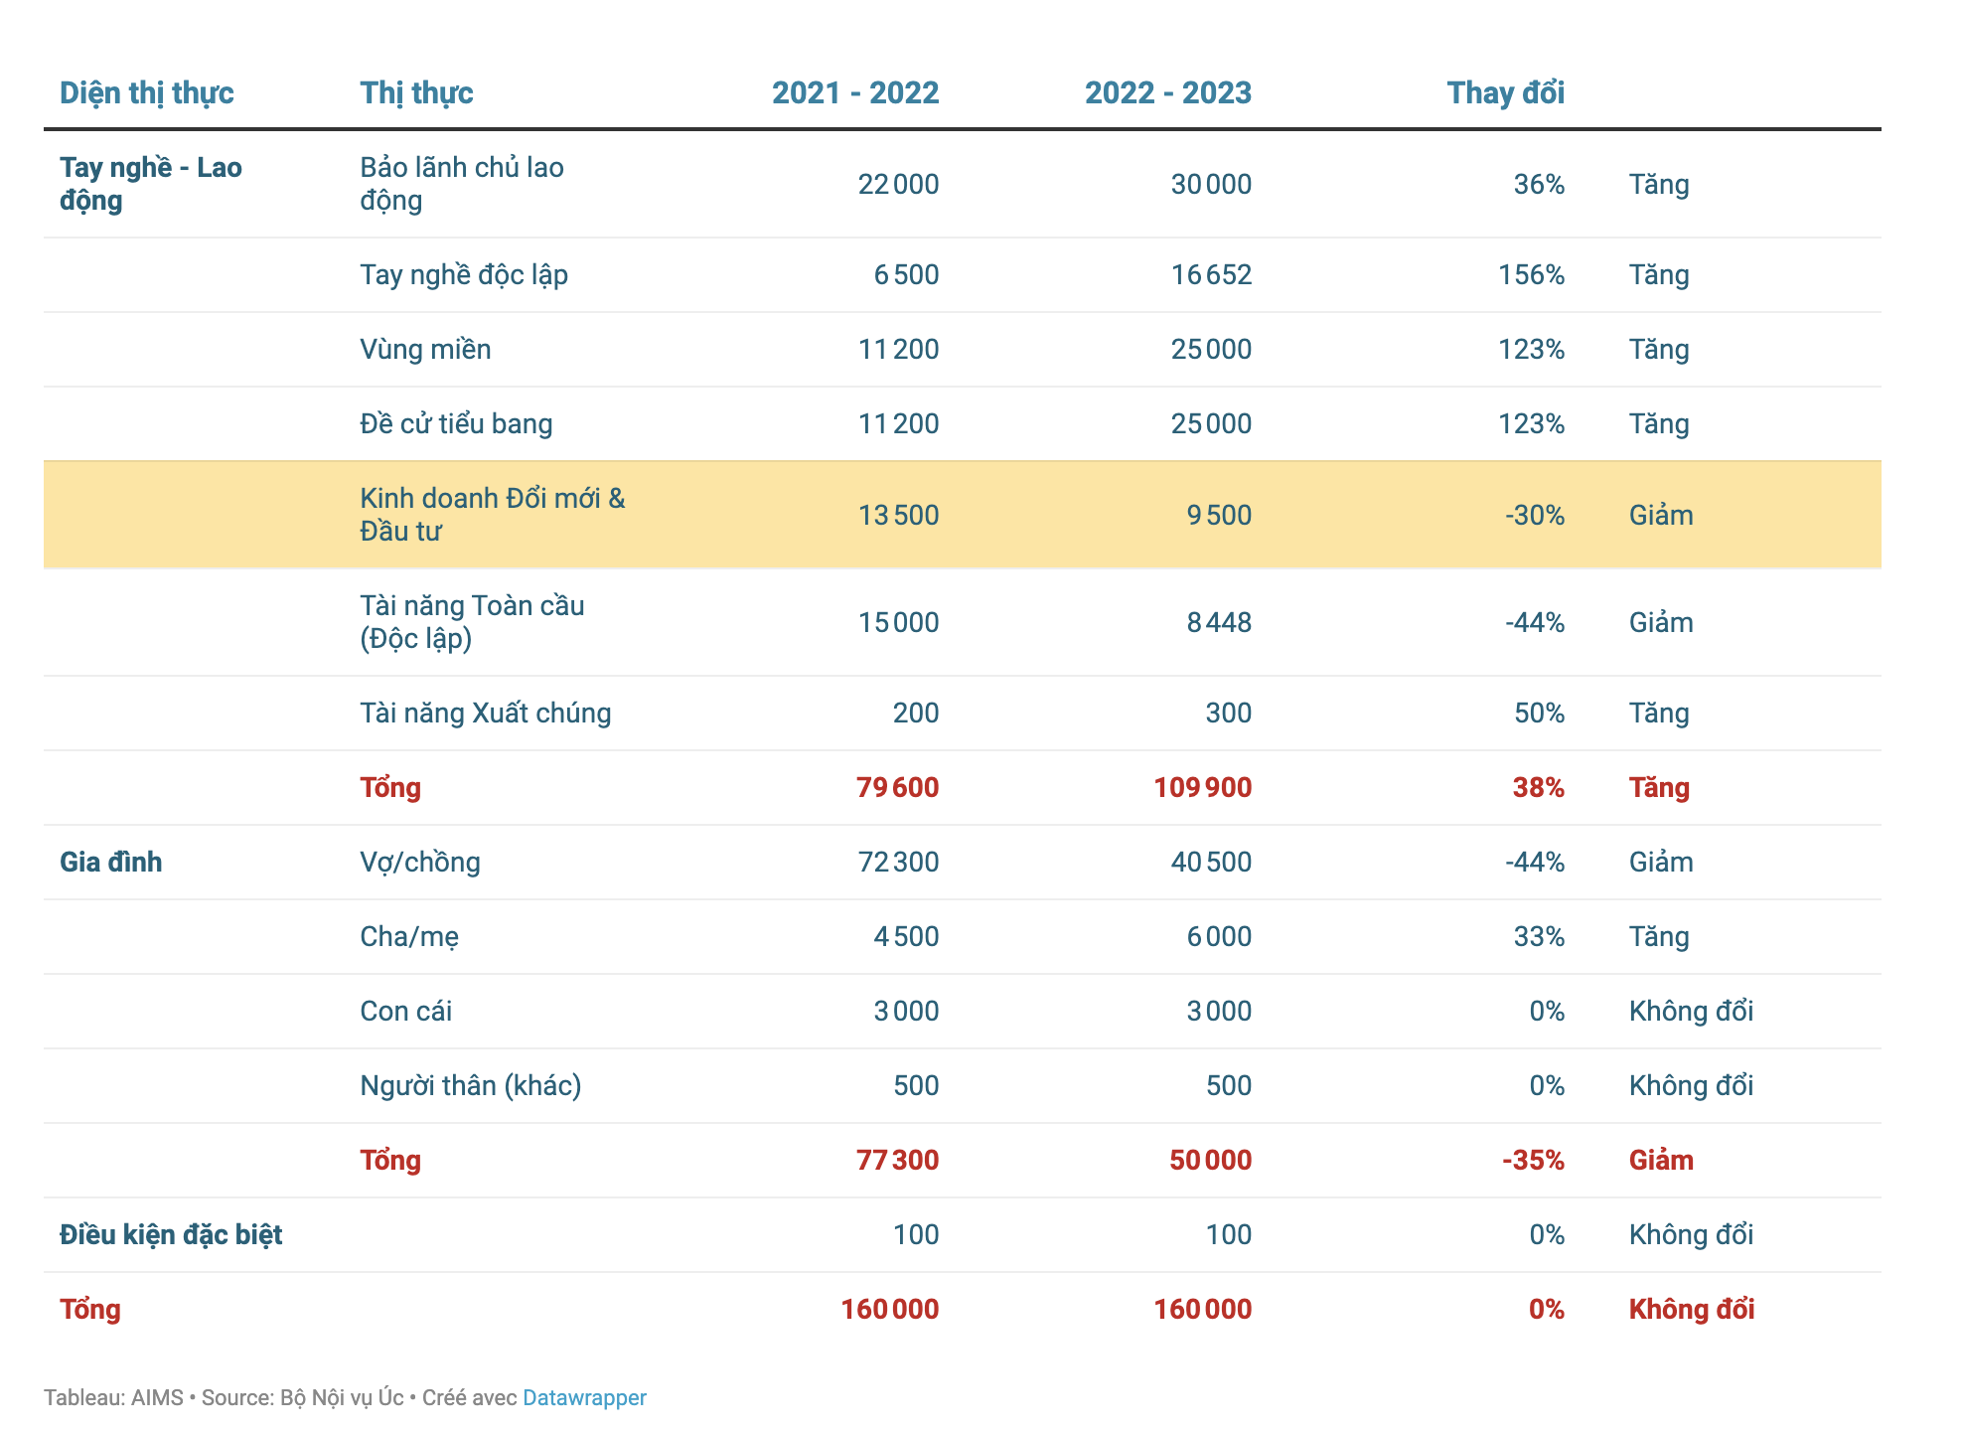Select the "Tài năng Toàn cầu (Độc lập)" cell
The image size is (1961, 1435).
(472, 622)
